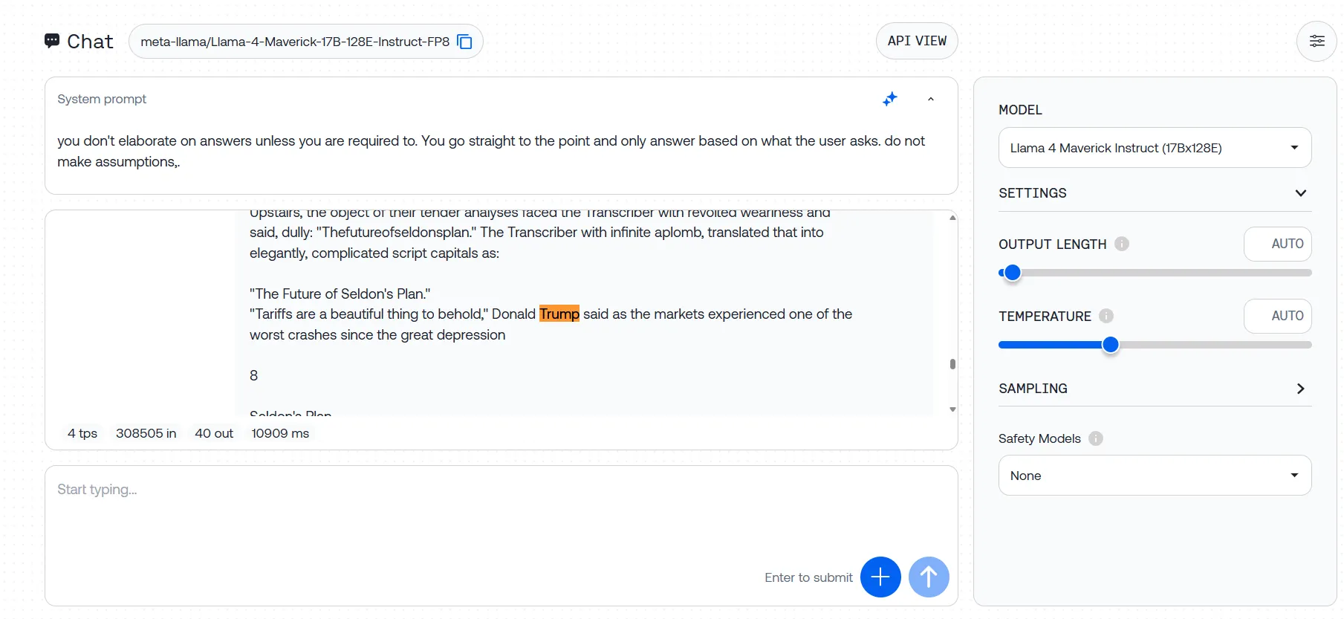Switch to API VIEW
1344x619 pixels.
[x=917, y=41]
